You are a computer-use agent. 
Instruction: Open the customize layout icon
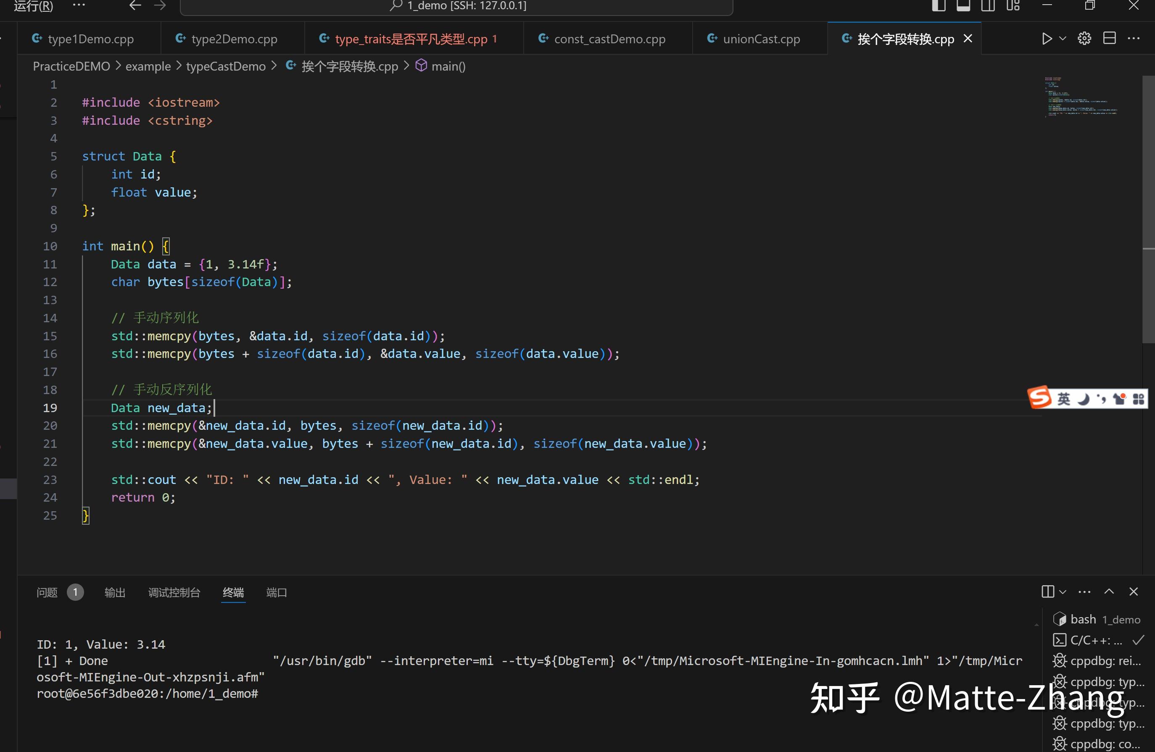tap(1014, 6)
